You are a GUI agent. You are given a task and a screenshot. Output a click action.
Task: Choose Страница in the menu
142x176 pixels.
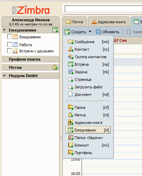coord(88,79)
